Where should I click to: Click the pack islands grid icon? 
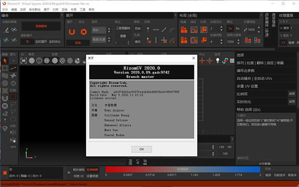[184, 30]
